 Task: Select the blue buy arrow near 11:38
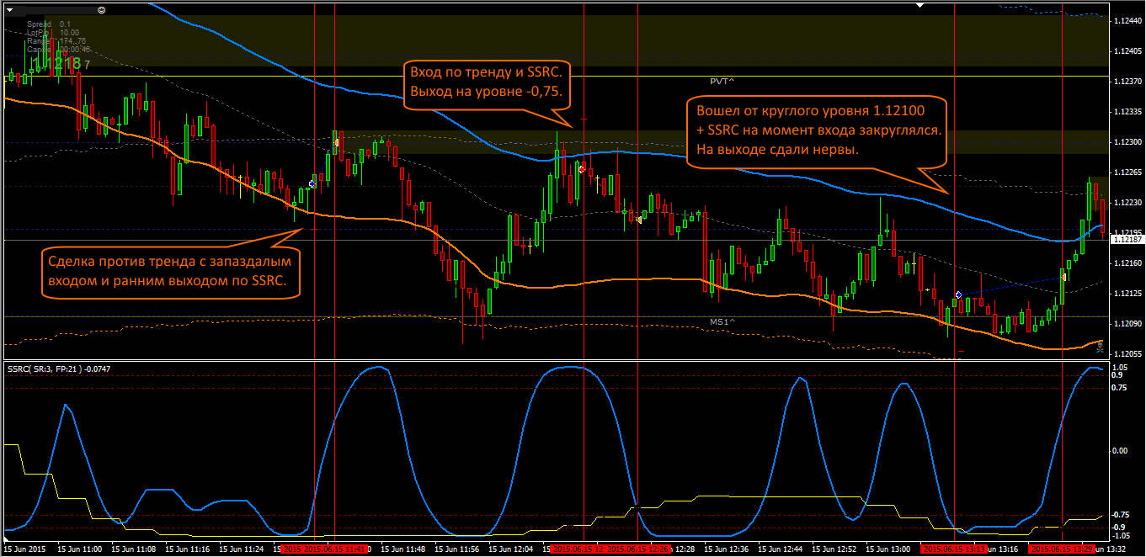[x=312, y=183]
